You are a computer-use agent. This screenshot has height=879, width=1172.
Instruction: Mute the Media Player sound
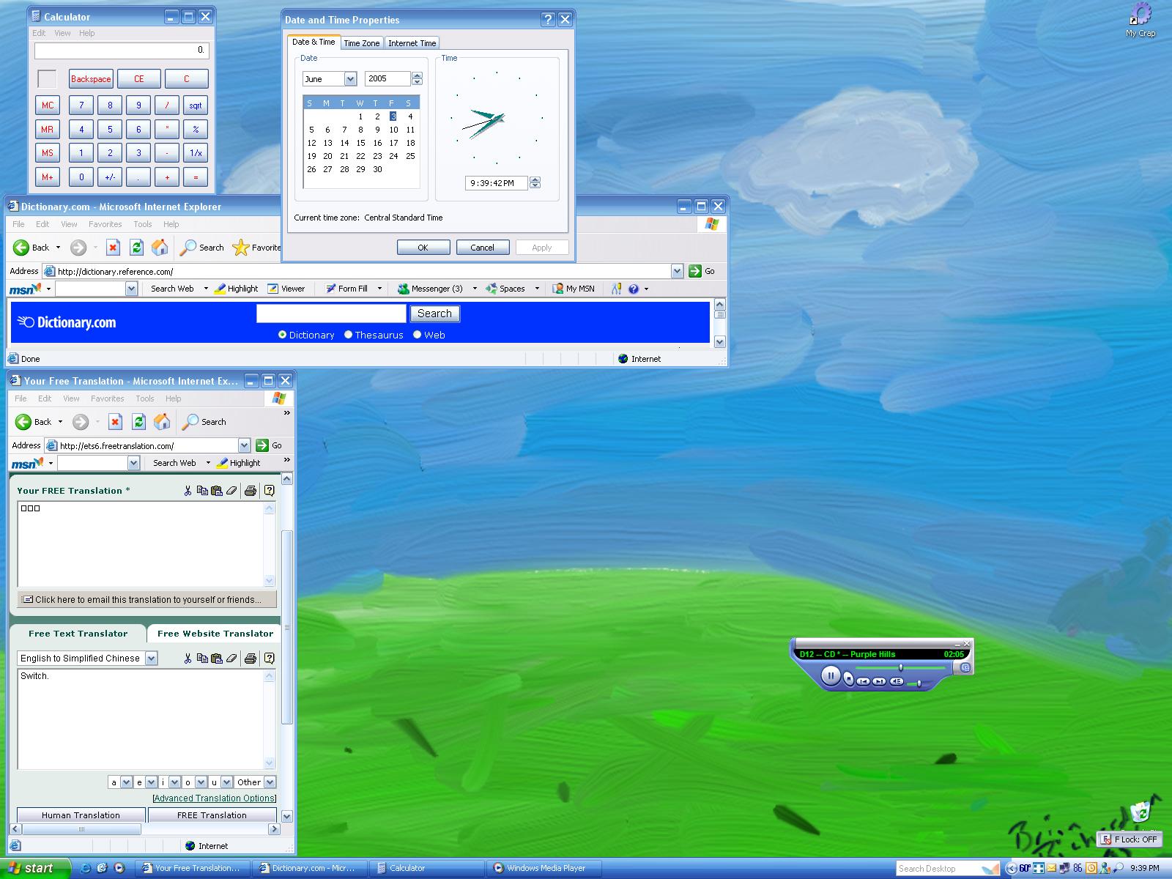point(897,682)
